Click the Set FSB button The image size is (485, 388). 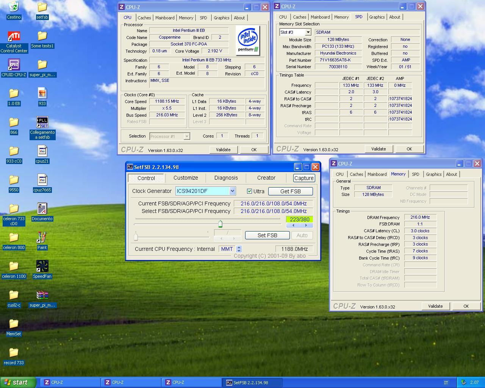coord(268,235)
